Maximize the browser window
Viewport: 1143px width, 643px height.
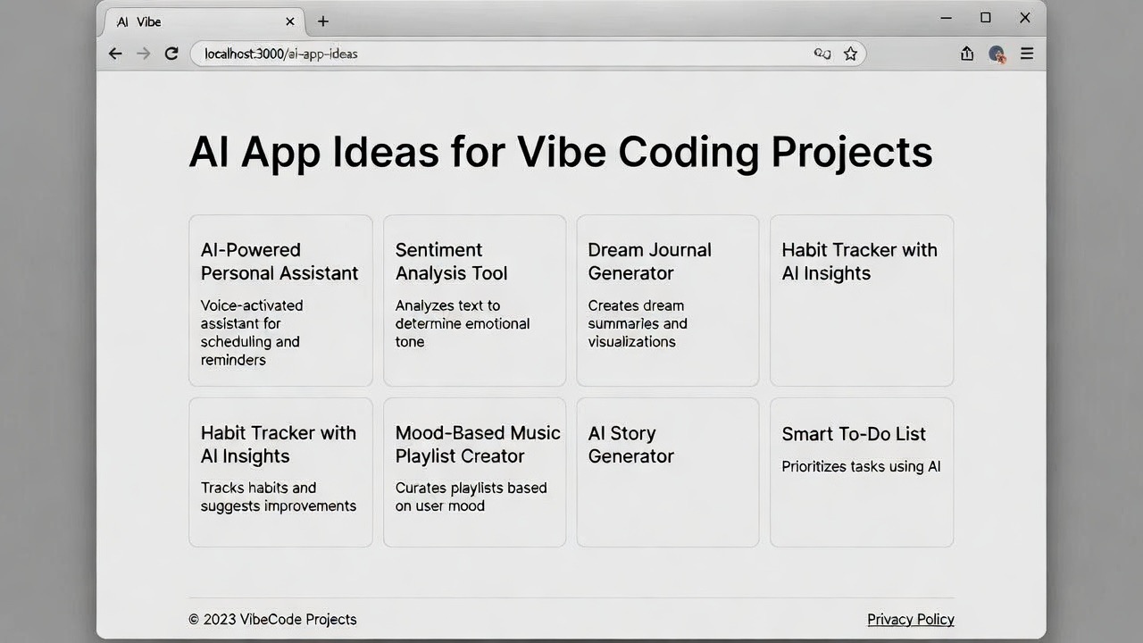(x=986, y=18)
